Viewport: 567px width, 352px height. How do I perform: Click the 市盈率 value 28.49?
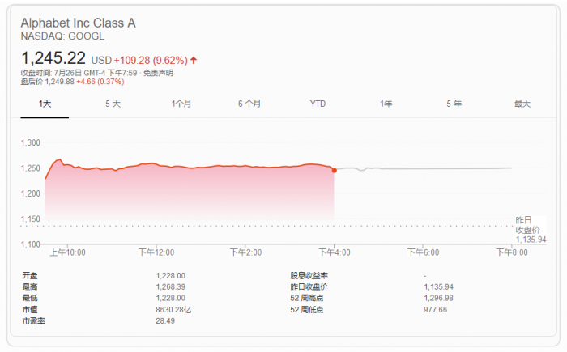(x=165, y=321)
